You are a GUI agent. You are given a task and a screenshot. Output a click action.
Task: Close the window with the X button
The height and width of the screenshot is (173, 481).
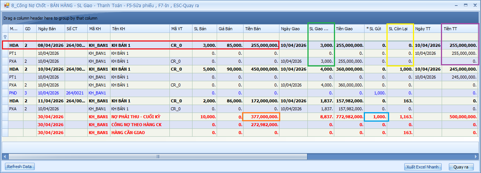474,5
